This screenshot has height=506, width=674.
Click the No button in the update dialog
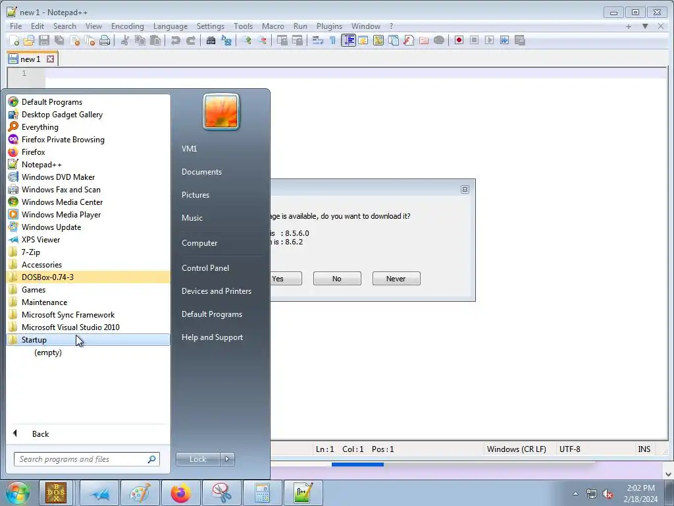pyautogui.click(x=337, y=279)
